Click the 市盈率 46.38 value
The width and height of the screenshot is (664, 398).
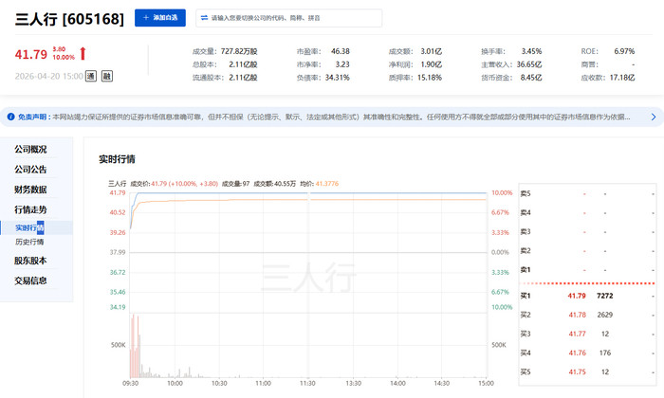[341, 51]
